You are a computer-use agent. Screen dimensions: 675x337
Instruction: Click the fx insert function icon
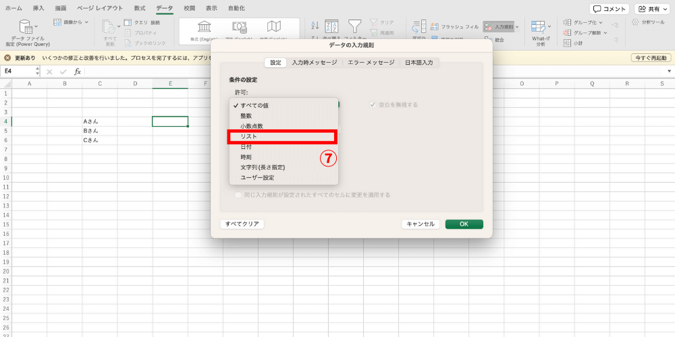pos(78,71)
